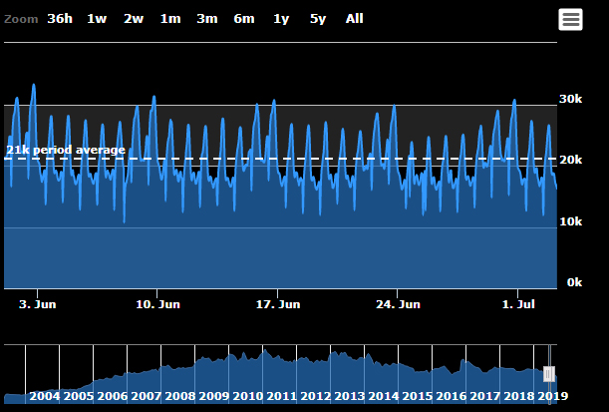Click the 2018 section in navigator
Image resolution: width=609 pixels, height=412 pixels.
pyautogui.click(x=518, y=396)
